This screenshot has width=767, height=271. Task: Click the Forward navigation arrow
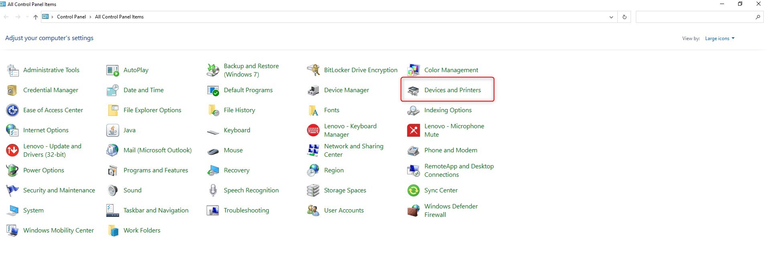coord(18,17)
